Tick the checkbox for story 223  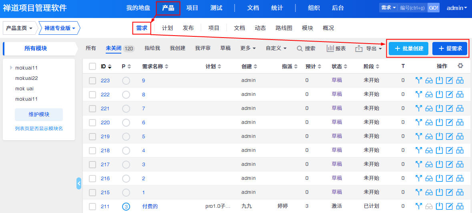pos(92,80)
